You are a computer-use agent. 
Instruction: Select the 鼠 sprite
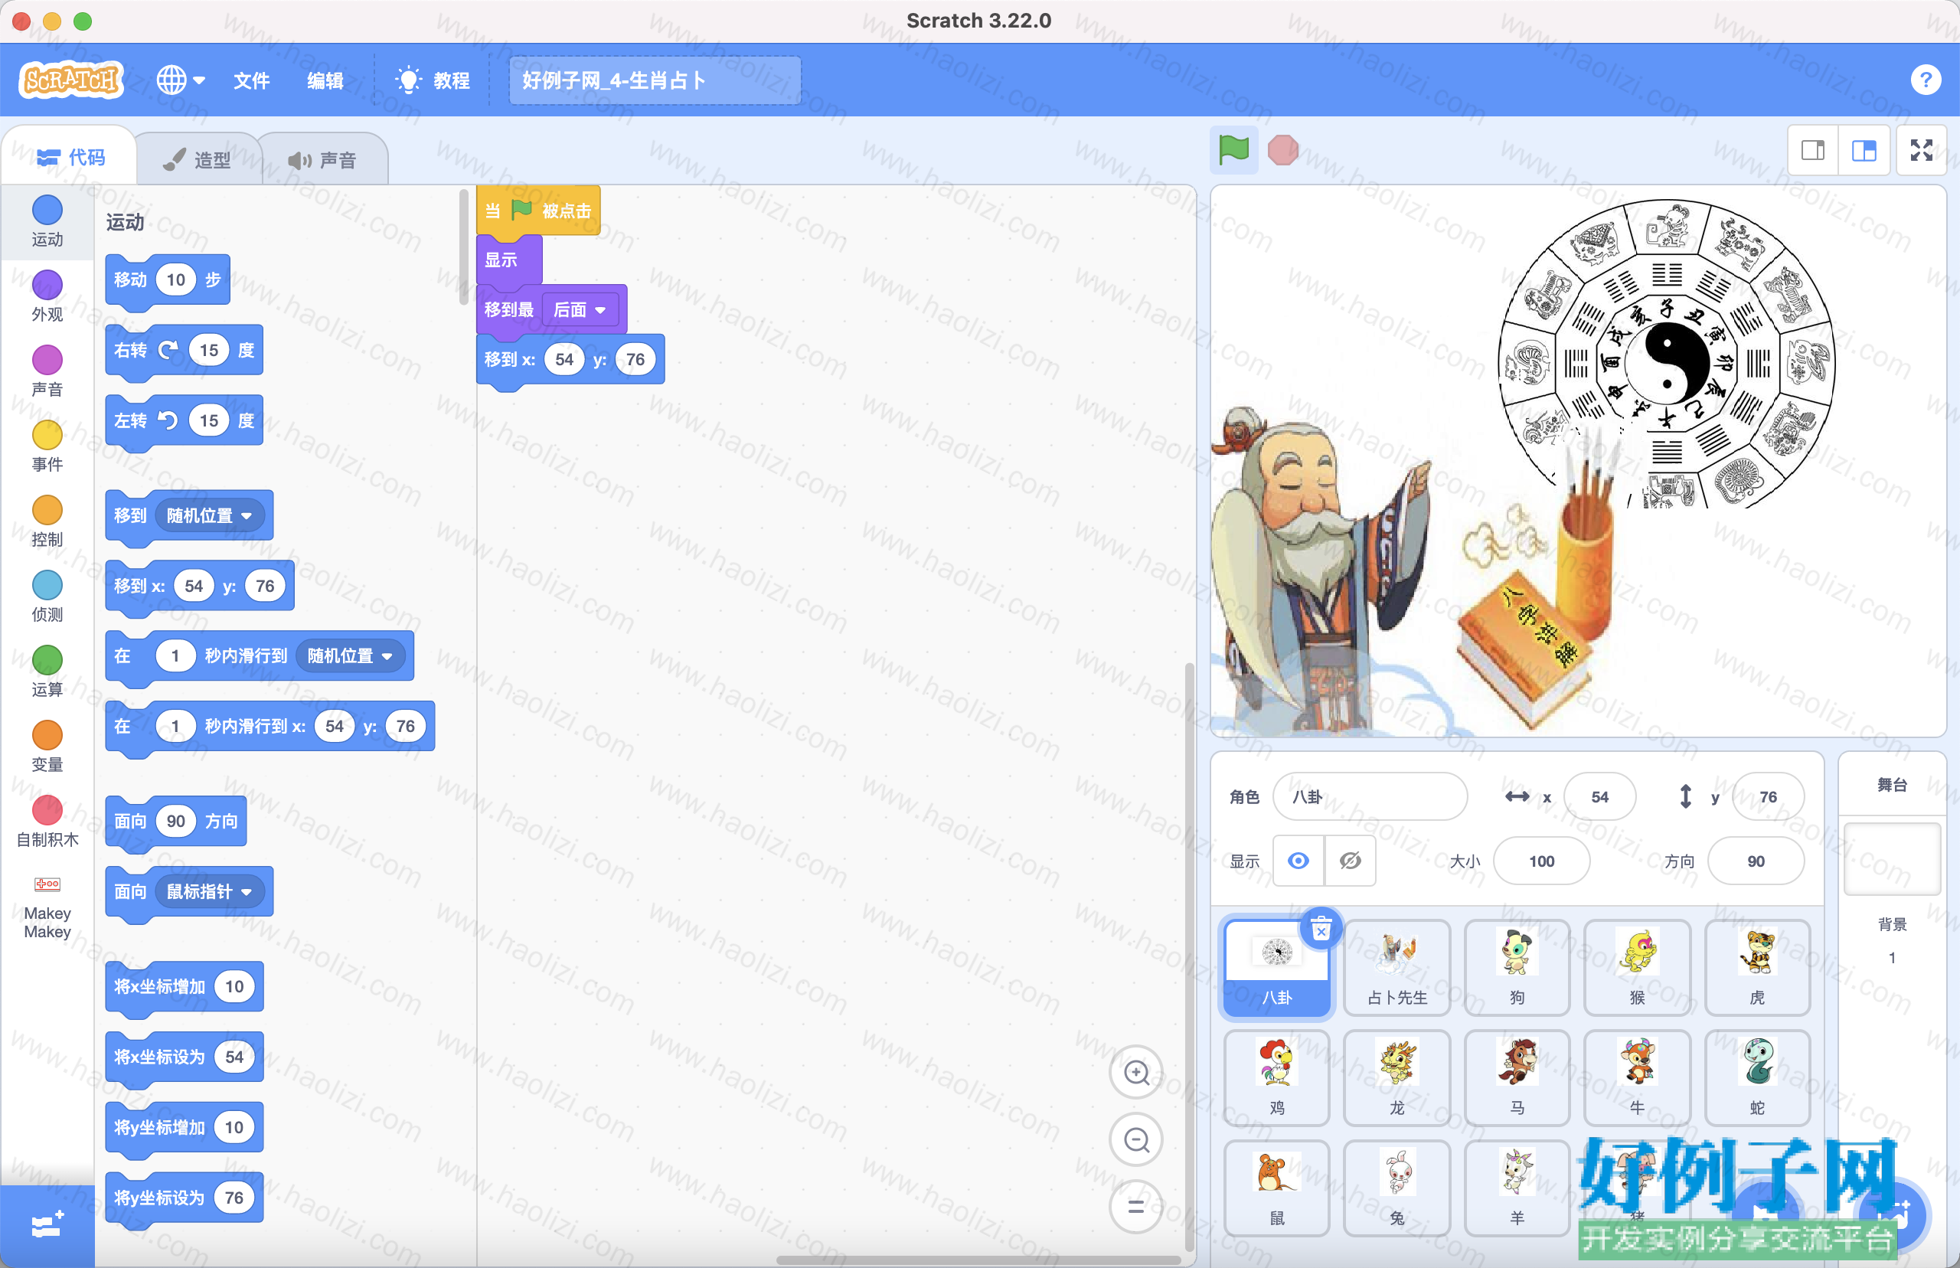pos(1277,1188)
